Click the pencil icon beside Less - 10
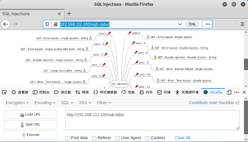This screenshot has height=142, width=248. 137,74
